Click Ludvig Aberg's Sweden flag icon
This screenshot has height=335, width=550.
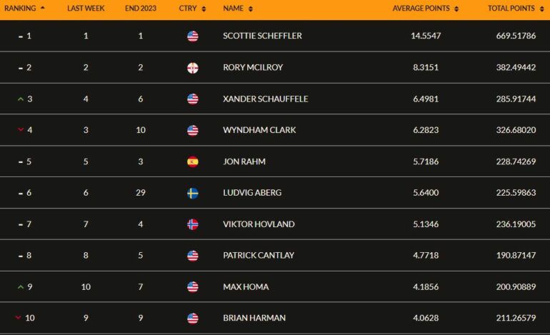193,193
